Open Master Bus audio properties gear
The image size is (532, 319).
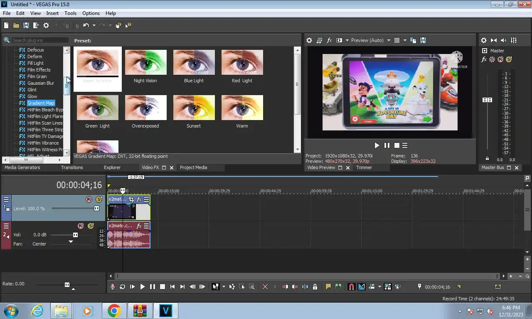(484, 40)
